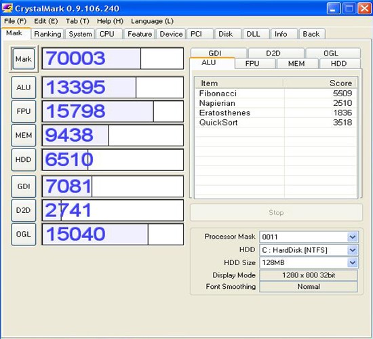Click the Fibonacci score 5509
This screenshot has height=339, width=373.
click(x=342, y=94)
